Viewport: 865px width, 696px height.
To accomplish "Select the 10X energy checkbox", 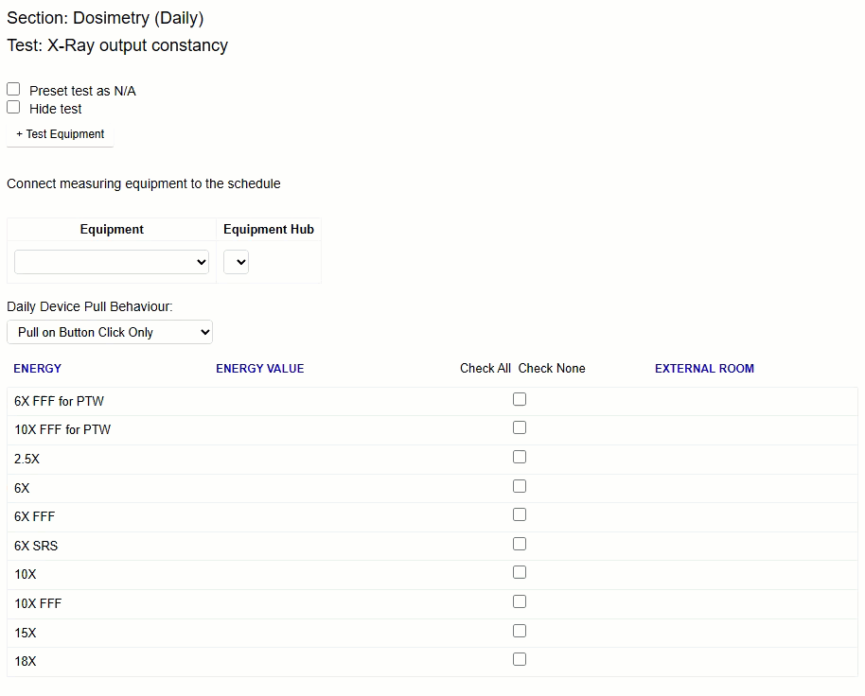I will click(520, 573).
